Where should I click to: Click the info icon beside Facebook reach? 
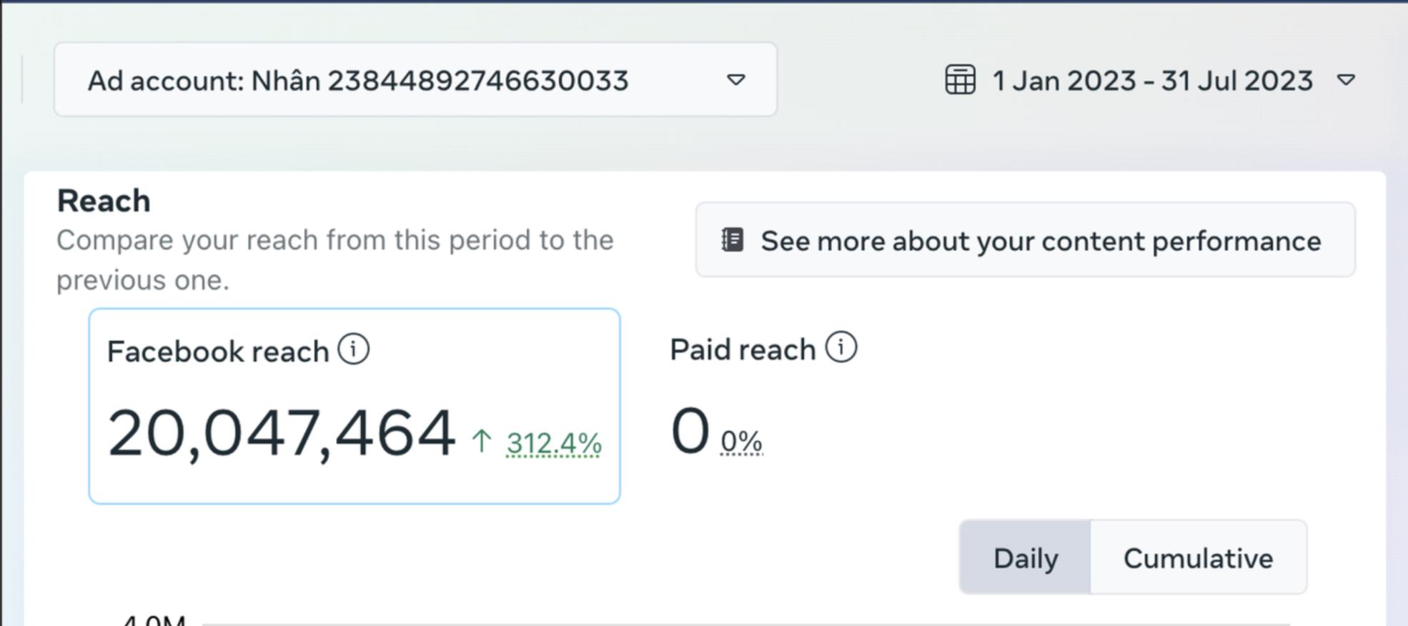tap(354, 350)
